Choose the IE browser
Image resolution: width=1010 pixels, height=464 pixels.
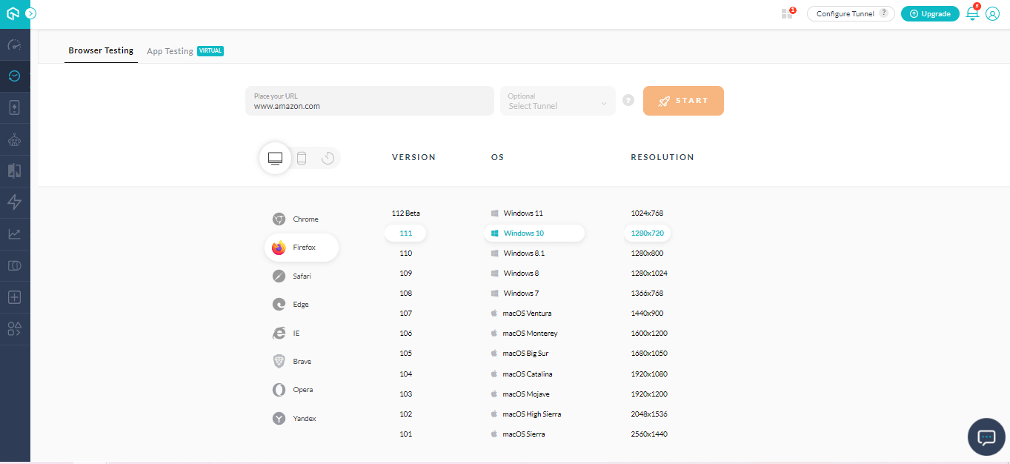pyautogui.click(x=286, y=334)
